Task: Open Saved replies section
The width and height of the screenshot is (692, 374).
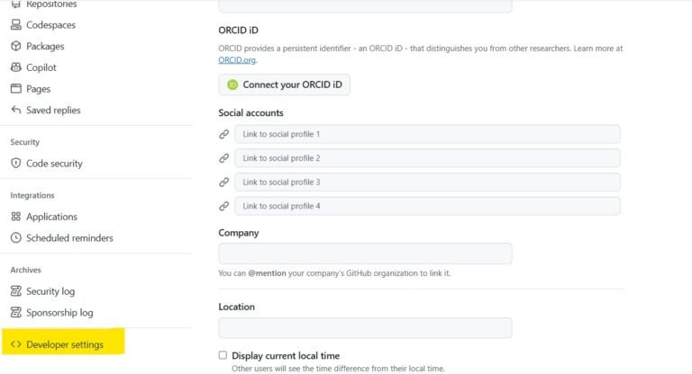Action: [x=53, y=110]
